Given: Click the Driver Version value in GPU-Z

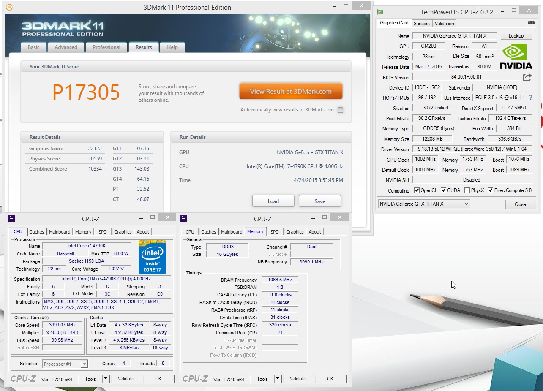Looking at the screenshot, I should 472,149.
